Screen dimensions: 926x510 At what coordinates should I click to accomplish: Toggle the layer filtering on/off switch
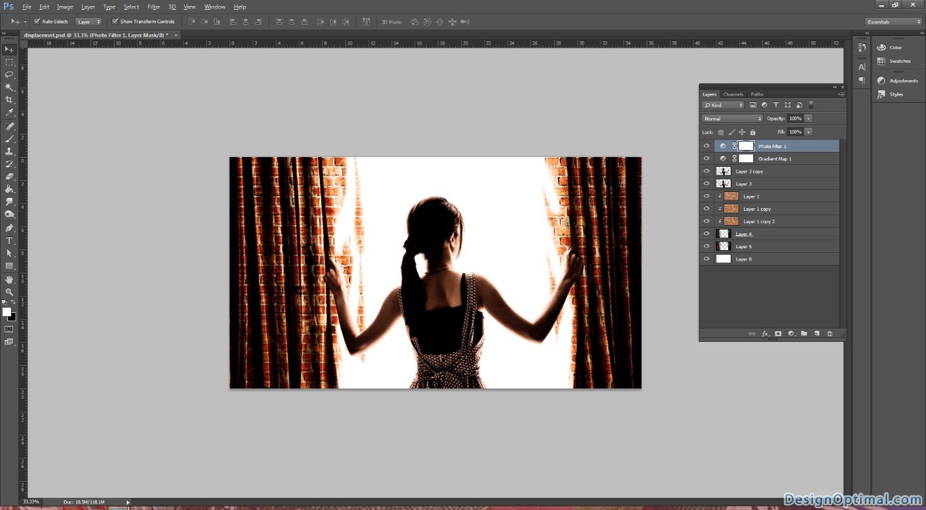coord(812,105)
